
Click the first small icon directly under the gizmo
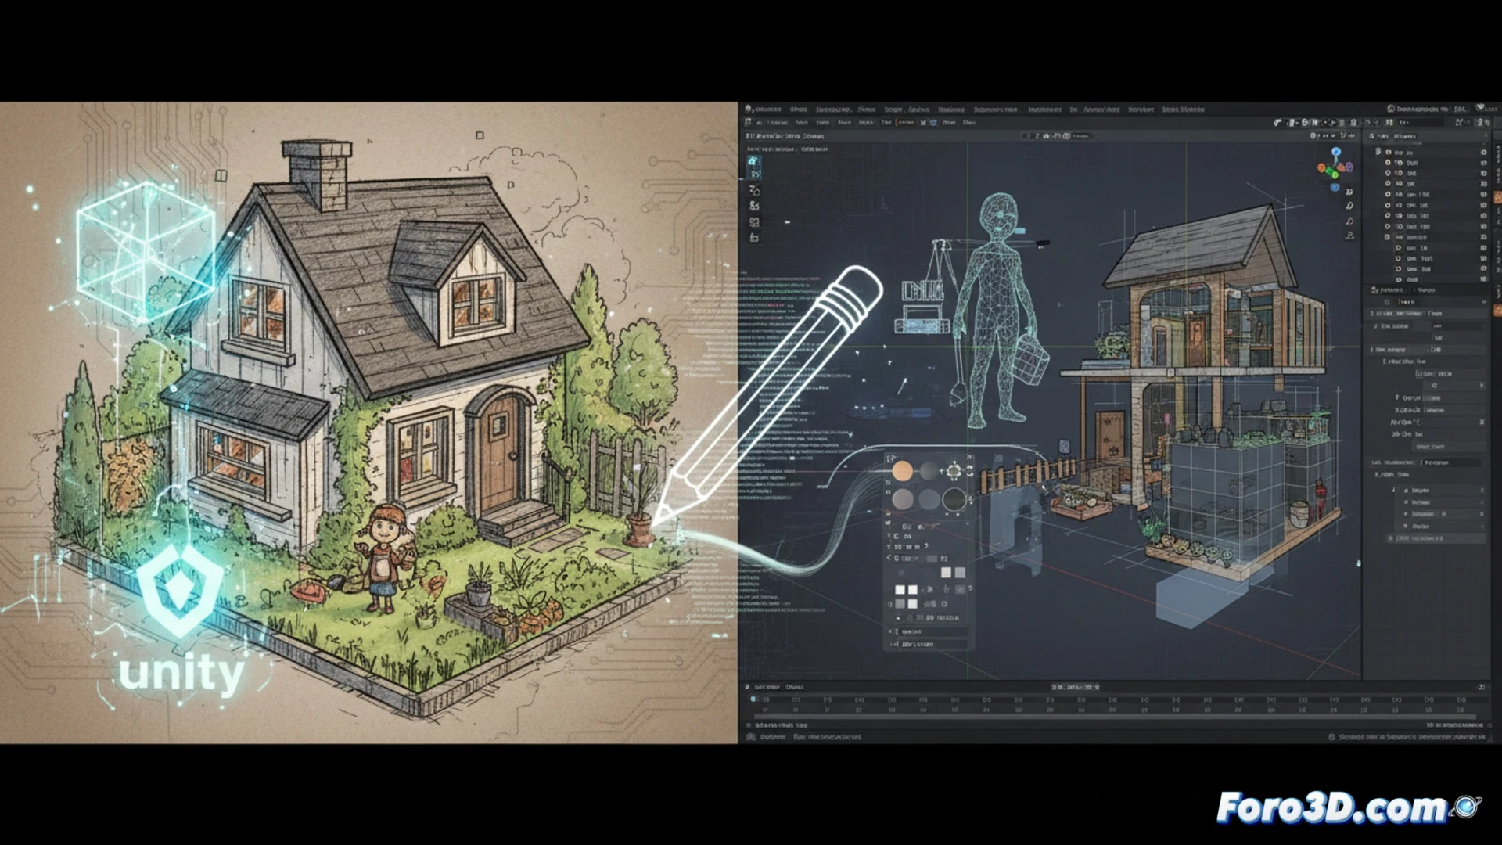click(1349, 192)
